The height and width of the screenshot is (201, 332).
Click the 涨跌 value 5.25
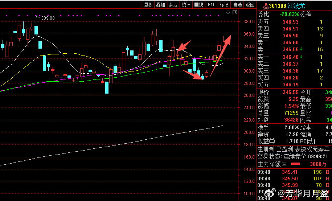pos(294,99)
